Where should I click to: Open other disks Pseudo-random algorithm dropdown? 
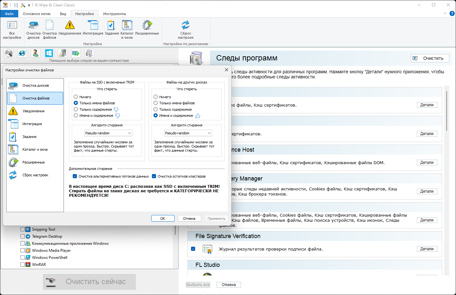point(188,133)
